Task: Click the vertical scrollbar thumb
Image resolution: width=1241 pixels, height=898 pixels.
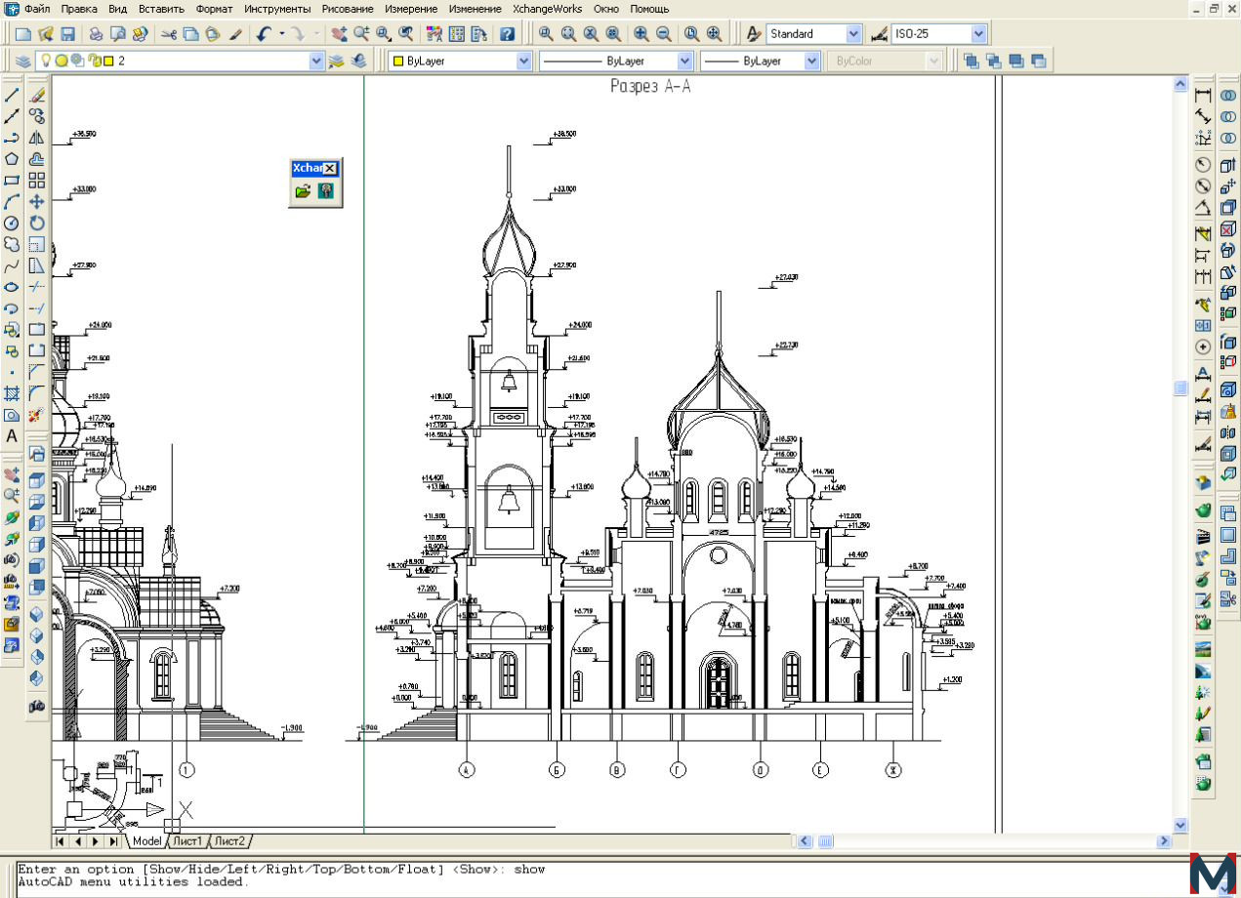Action: 1180,388
